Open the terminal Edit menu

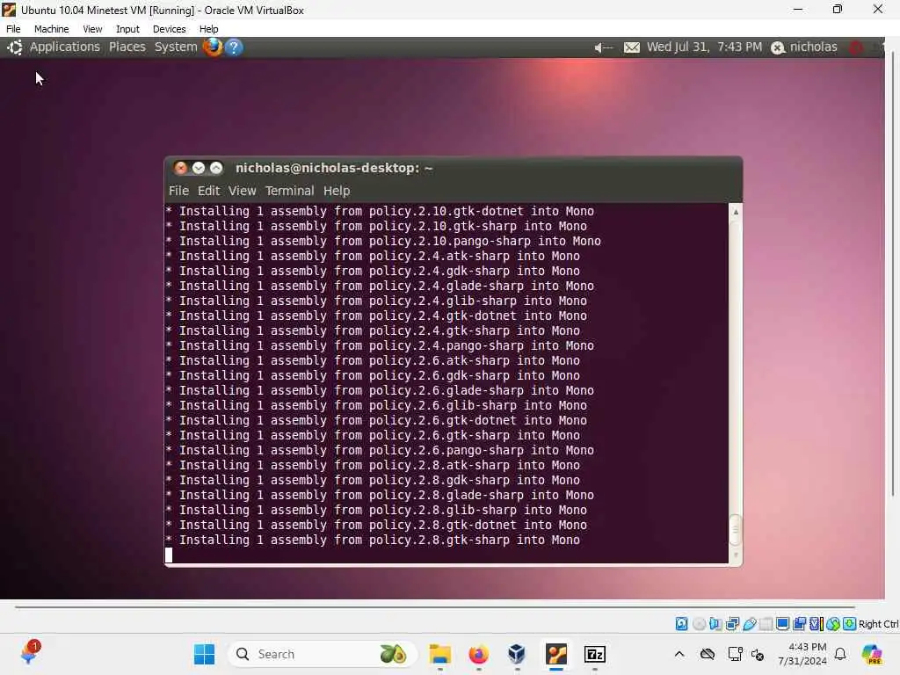pos(208,191)
